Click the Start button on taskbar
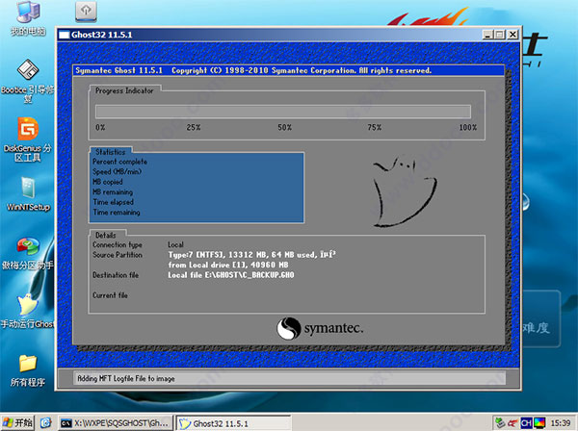This screenshot has height=431, width=578. pos(17,423)
